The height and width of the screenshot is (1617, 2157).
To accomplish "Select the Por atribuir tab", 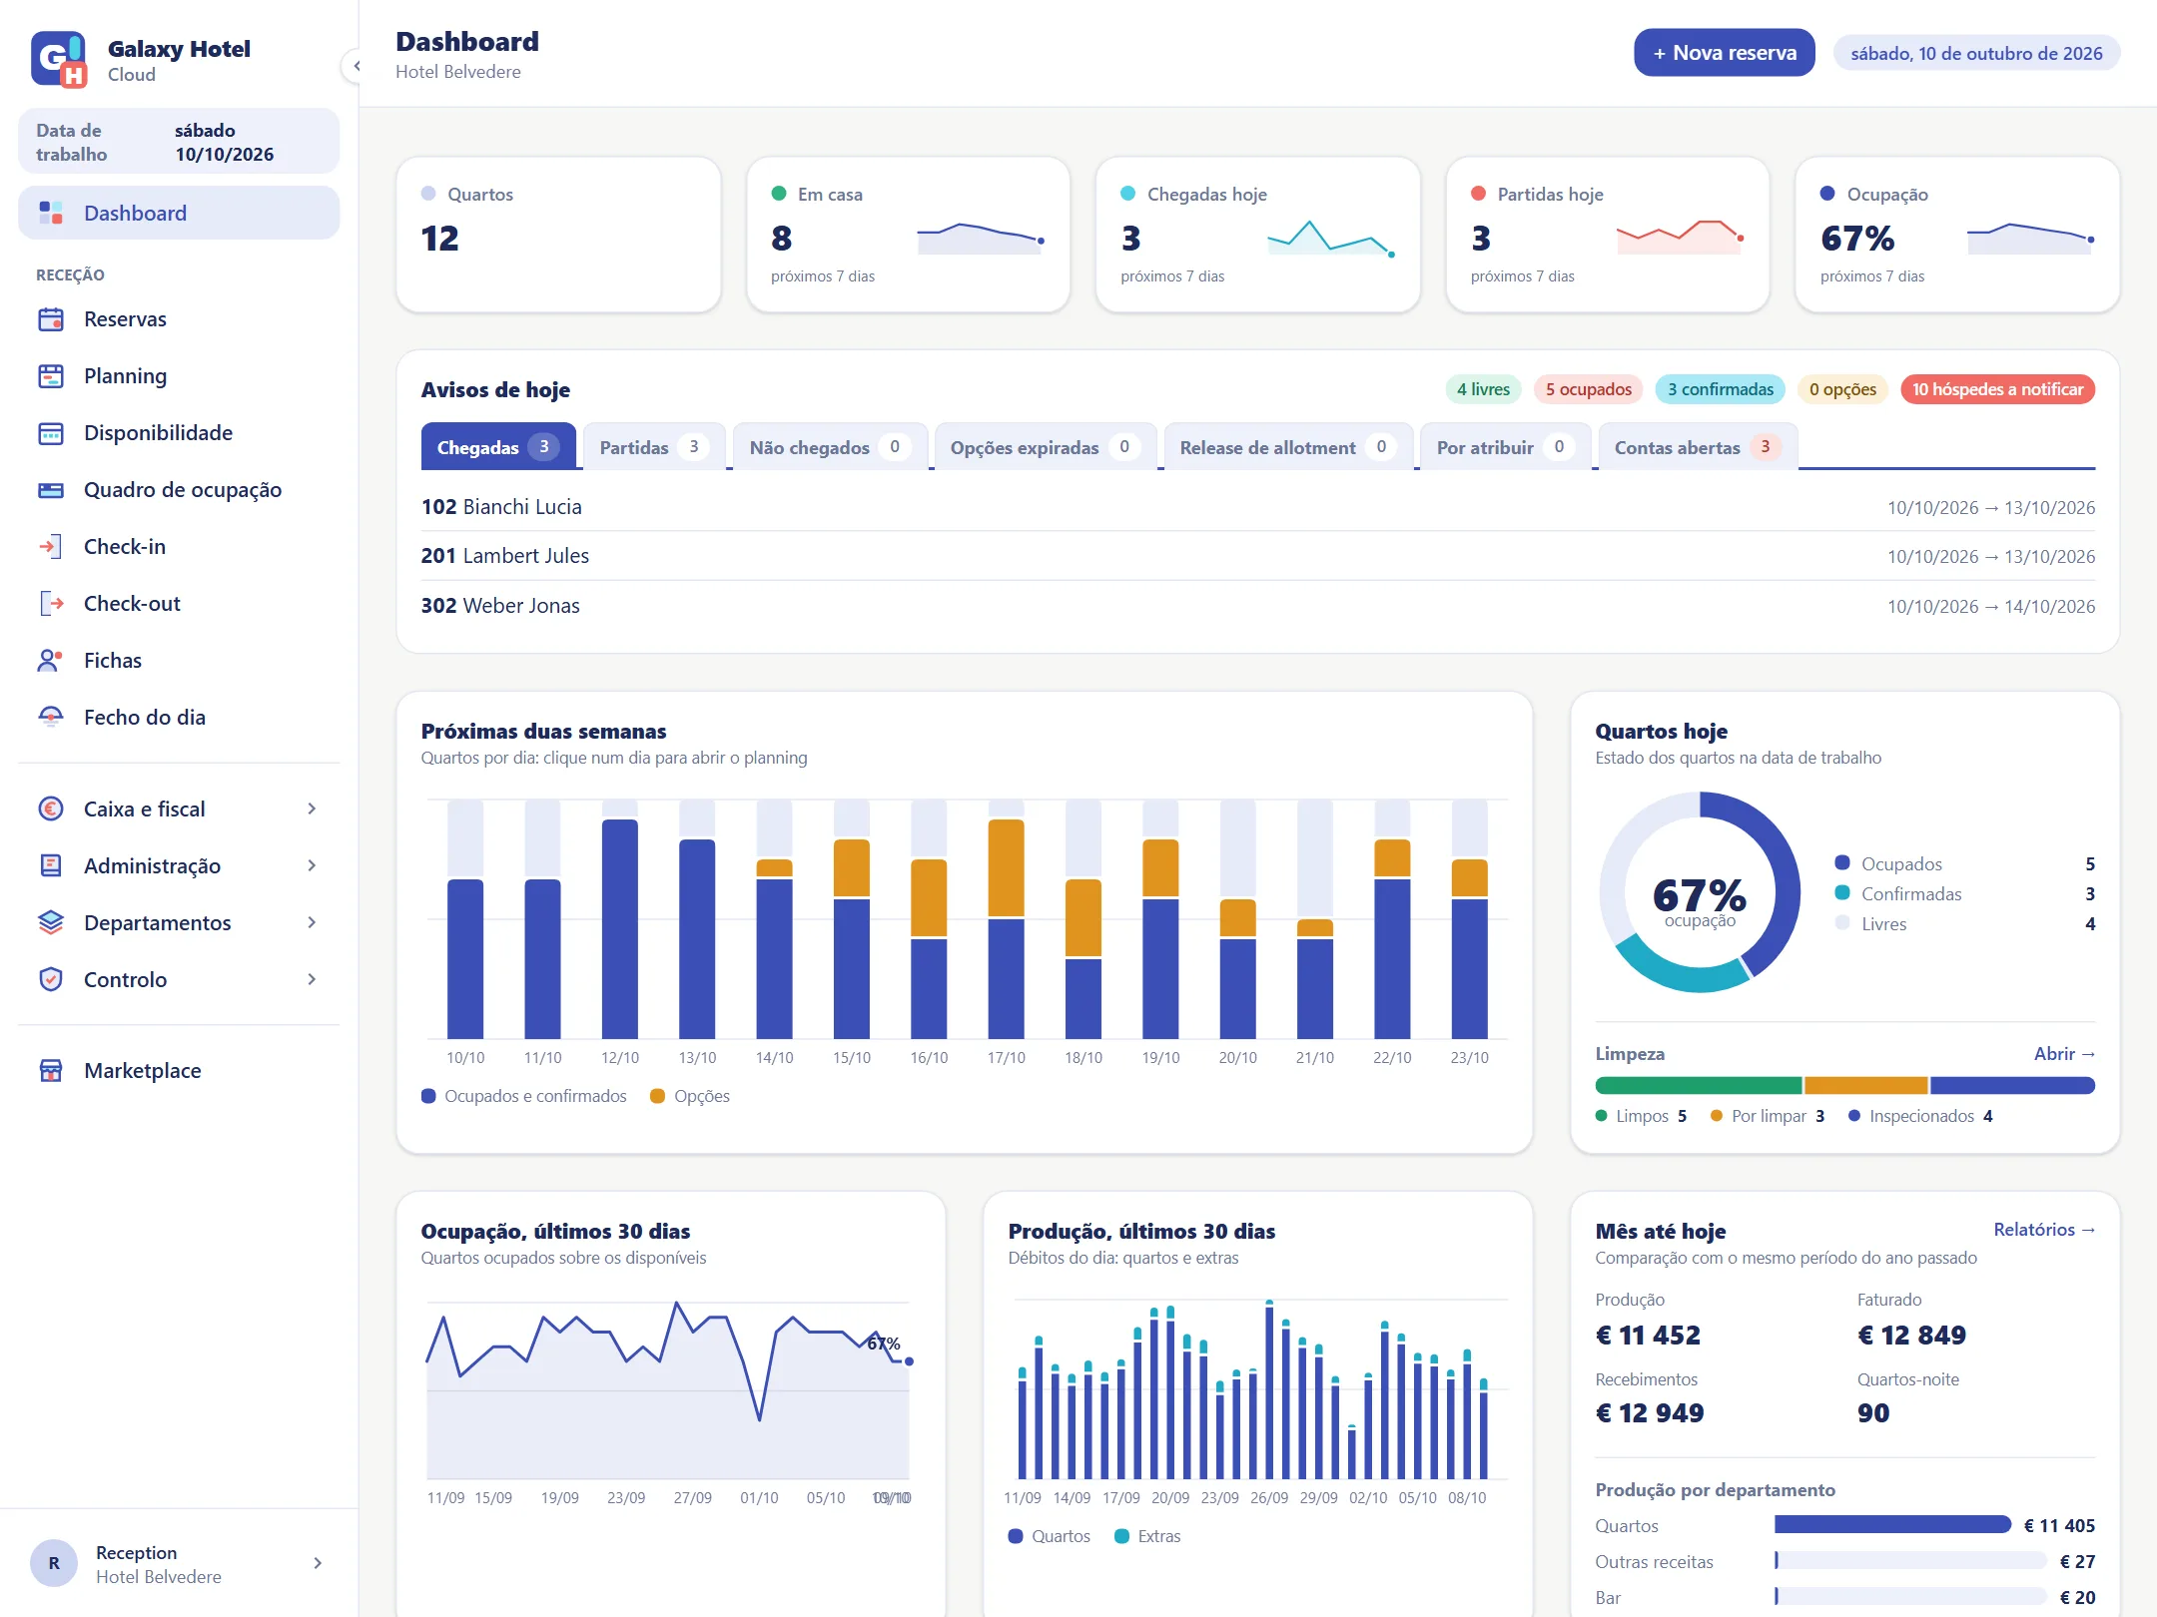I will point(1505,447).
